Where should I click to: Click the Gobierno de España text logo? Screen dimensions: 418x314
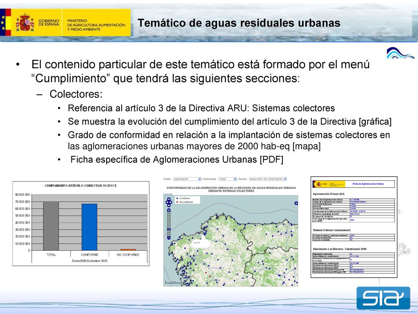pos(49,22)
